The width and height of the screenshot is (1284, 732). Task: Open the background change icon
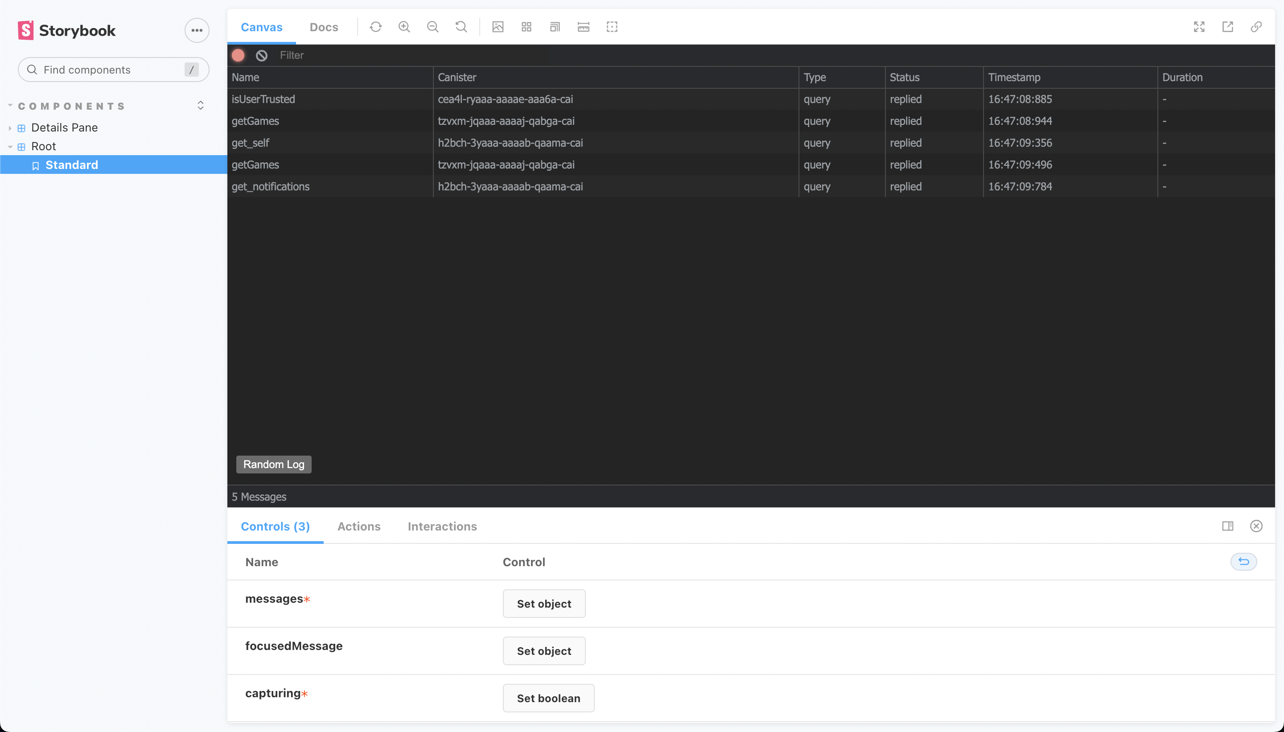click(498, 27)
